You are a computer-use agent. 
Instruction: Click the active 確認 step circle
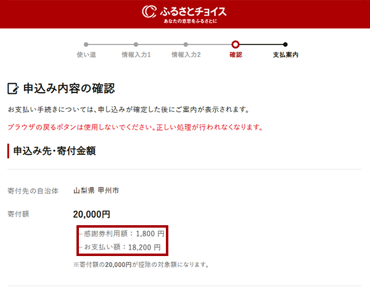236,44
